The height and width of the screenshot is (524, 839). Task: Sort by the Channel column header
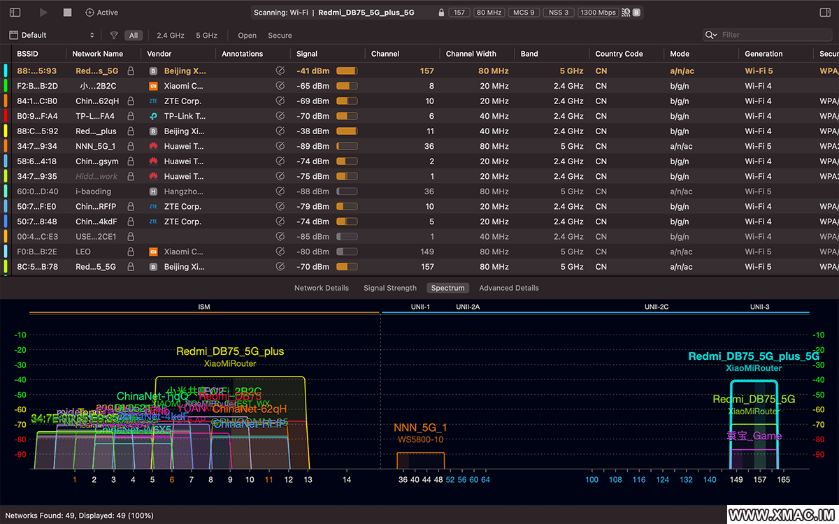tap(385, 54)
